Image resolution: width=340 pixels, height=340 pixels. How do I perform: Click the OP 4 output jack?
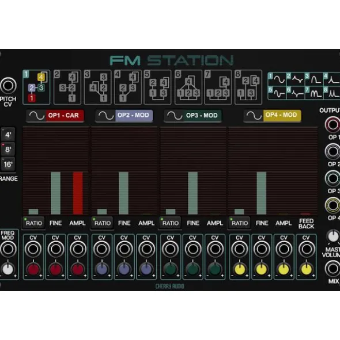[333, 205]
